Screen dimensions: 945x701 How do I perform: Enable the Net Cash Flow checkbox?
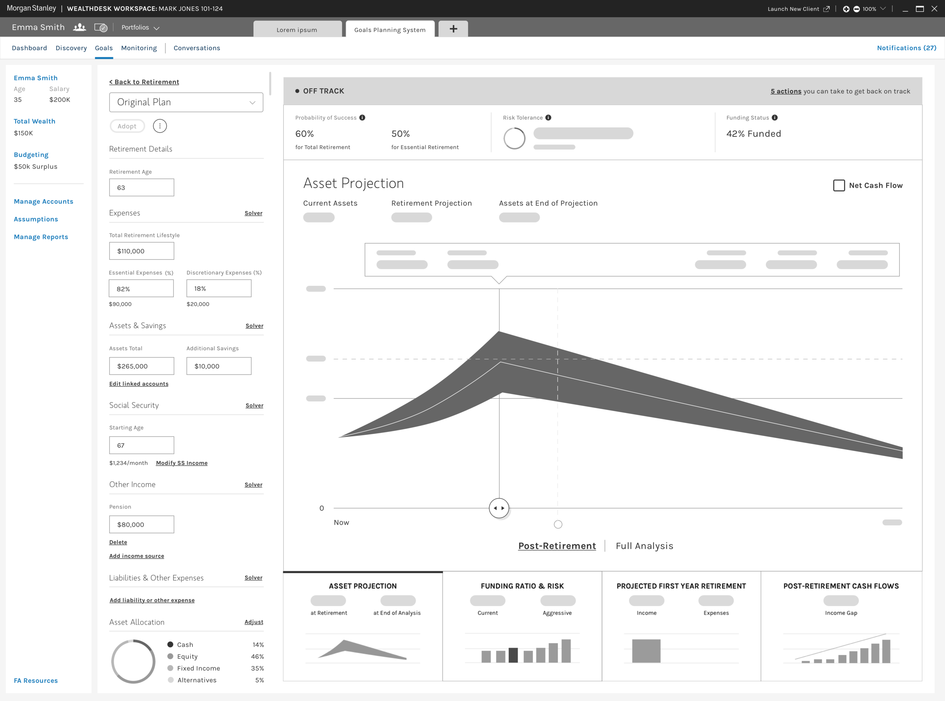838,186
